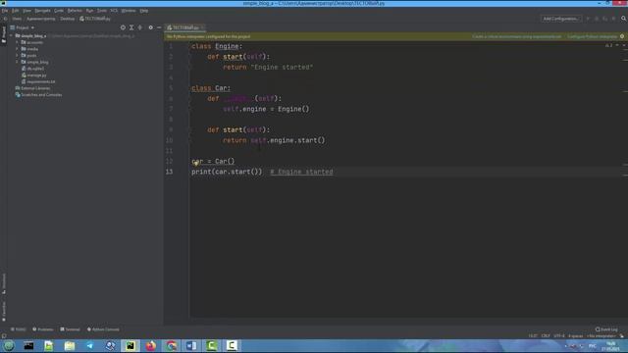Image resolution: width=628 pixels, height=353 pixels.
Task: Click the Expand All icon in Project panel
Action: (x=131, y=27)
